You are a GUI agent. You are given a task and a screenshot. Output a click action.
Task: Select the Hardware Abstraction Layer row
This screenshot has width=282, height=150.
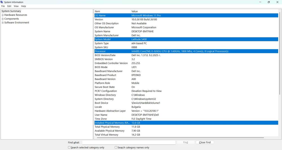pos(186,111)
